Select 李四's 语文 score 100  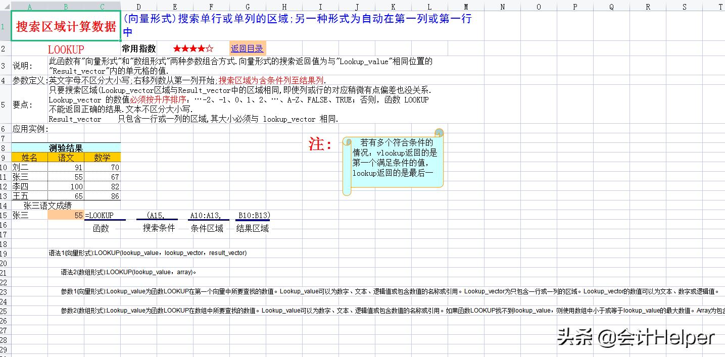[66, 186]
